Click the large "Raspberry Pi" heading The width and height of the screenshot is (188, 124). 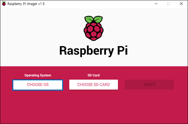tap(93, 51)
